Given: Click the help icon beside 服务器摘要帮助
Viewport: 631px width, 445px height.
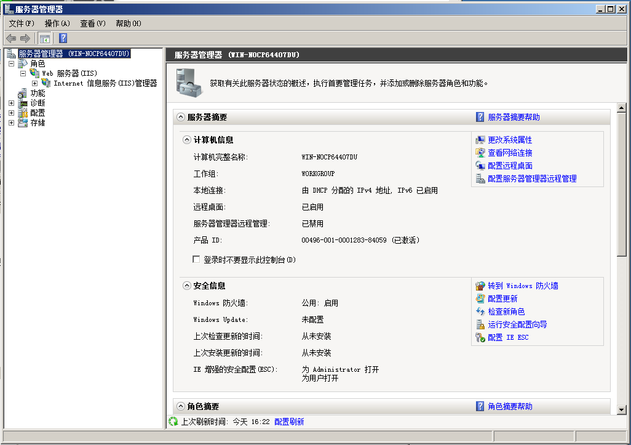Looking at the screenshot, I should (x=480, y=117).
